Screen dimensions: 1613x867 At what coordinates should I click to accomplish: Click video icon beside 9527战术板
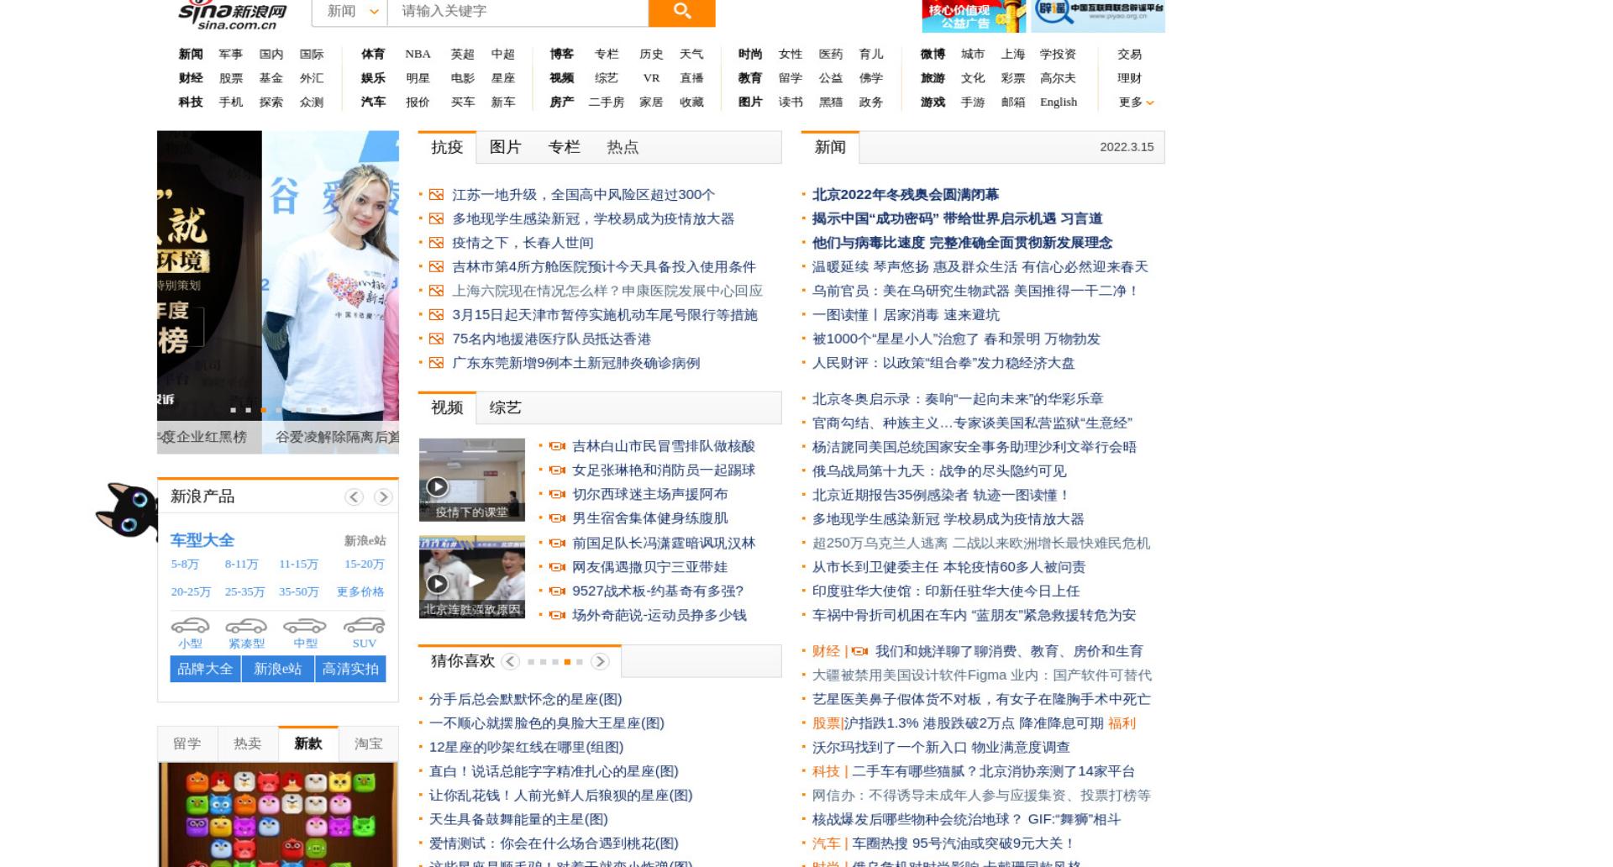[x=556, y=591]
